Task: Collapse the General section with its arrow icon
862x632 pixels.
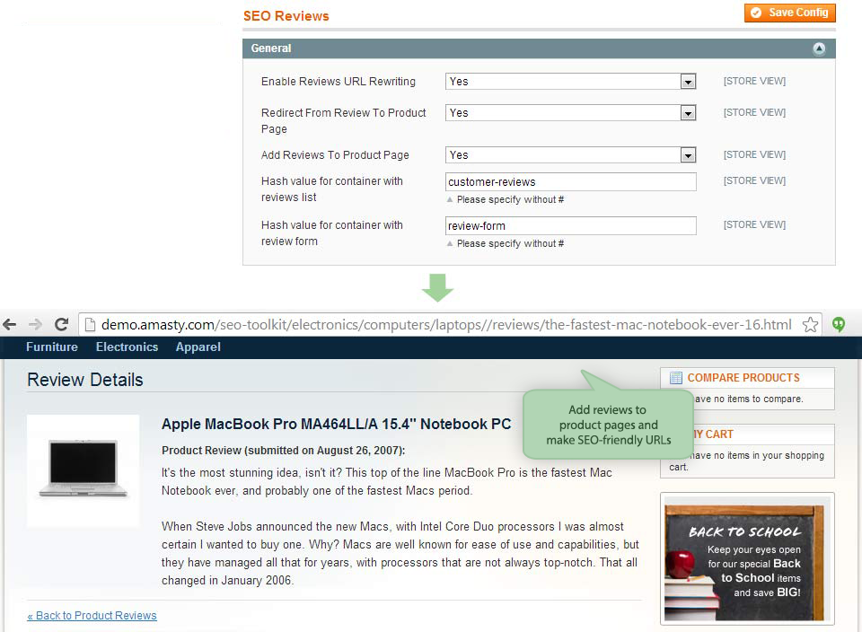Action: tap(819, 48)
